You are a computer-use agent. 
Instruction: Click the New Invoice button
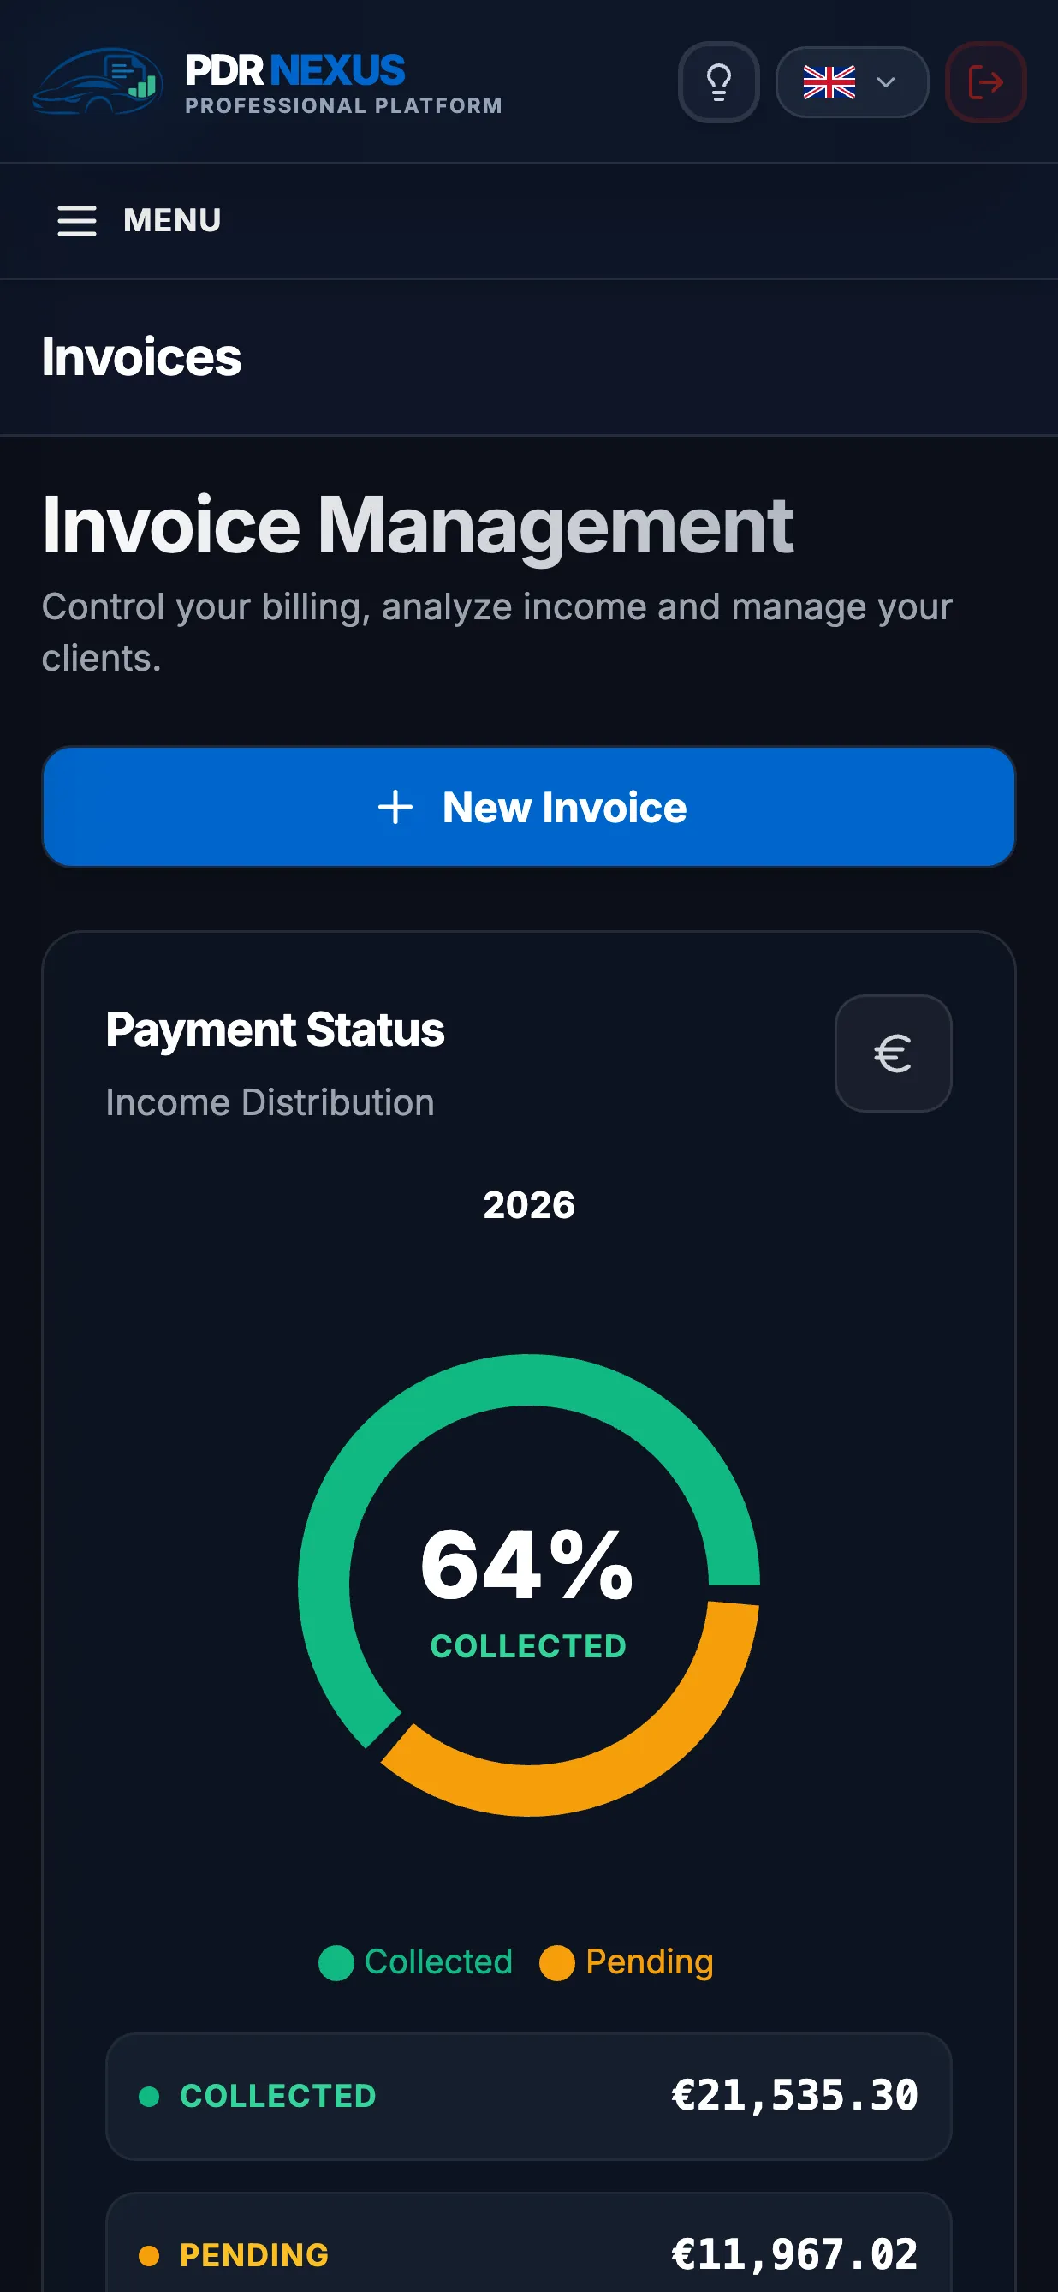point(529,807)
